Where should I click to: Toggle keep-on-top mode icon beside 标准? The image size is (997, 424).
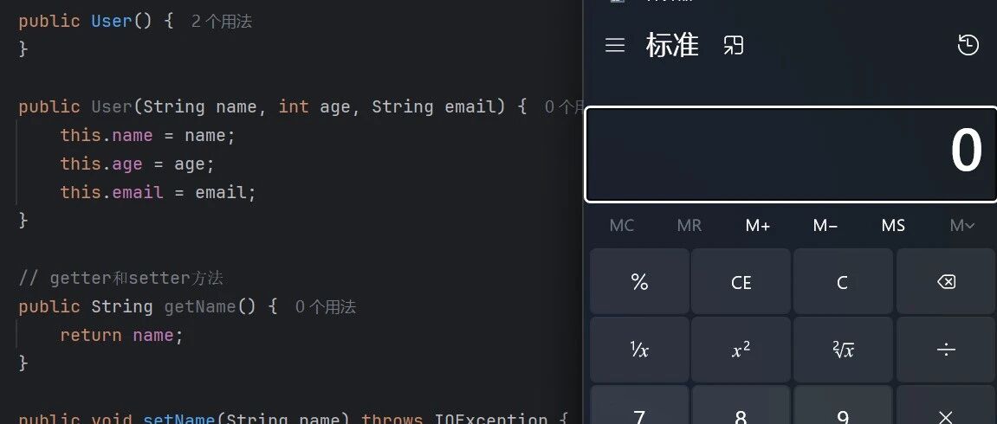tap(733, 45)
